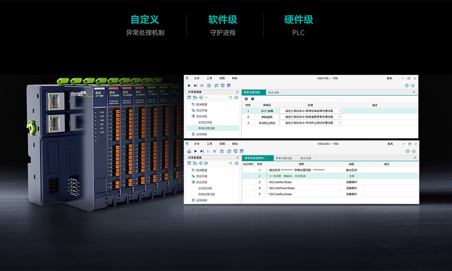Image resolution: width=452 pixels, height=271 pixels.
Task: Click the blue minus icon to remove exception row
Action: click(x=252, y=99)
